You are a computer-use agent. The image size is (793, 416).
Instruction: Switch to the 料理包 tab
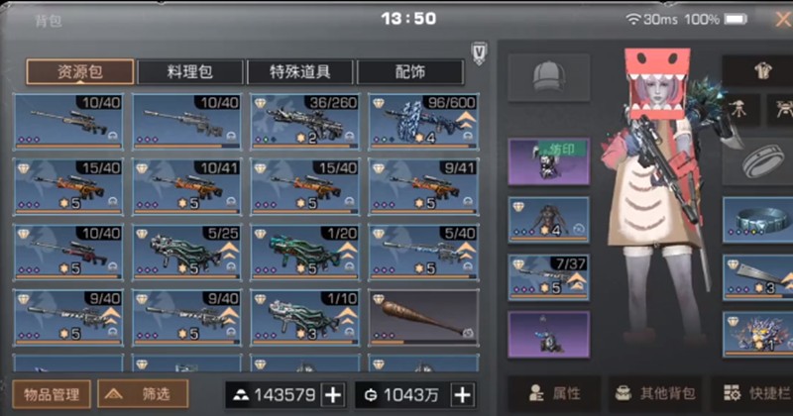coord(190,71)
